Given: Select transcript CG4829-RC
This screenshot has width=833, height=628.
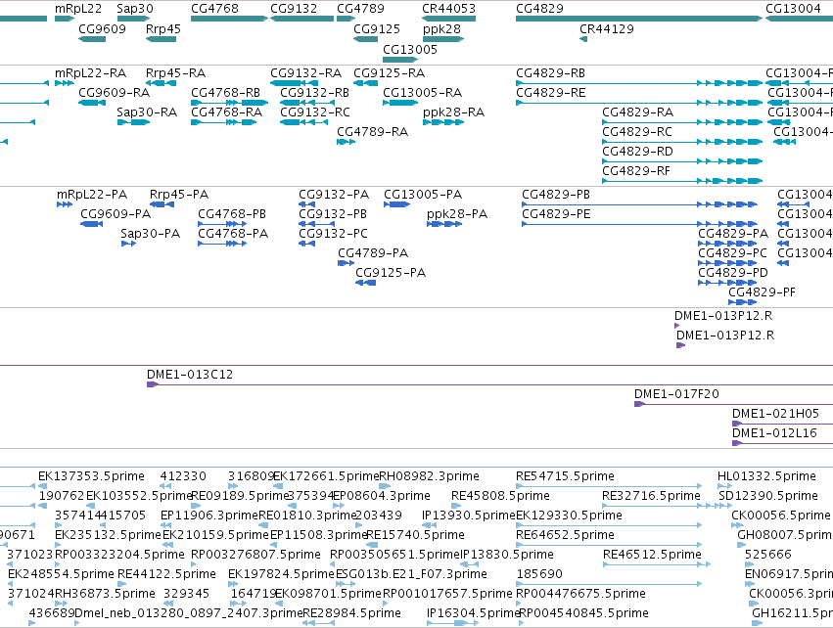Looking at the screenshot, I should tap(682, 142).
